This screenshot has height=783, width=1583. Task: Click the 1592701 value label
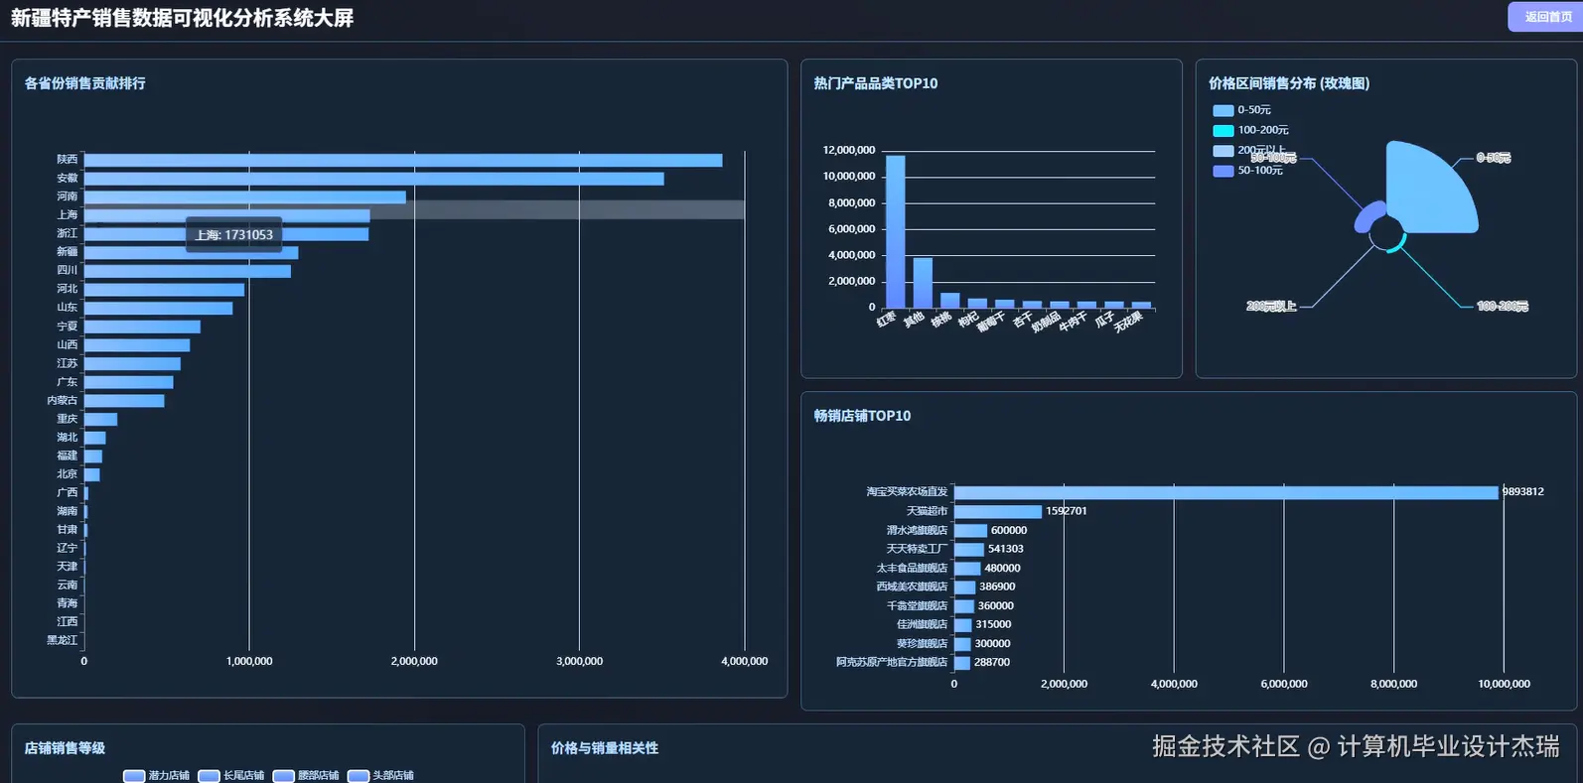pyautogui.click(x=1067, y=511)
